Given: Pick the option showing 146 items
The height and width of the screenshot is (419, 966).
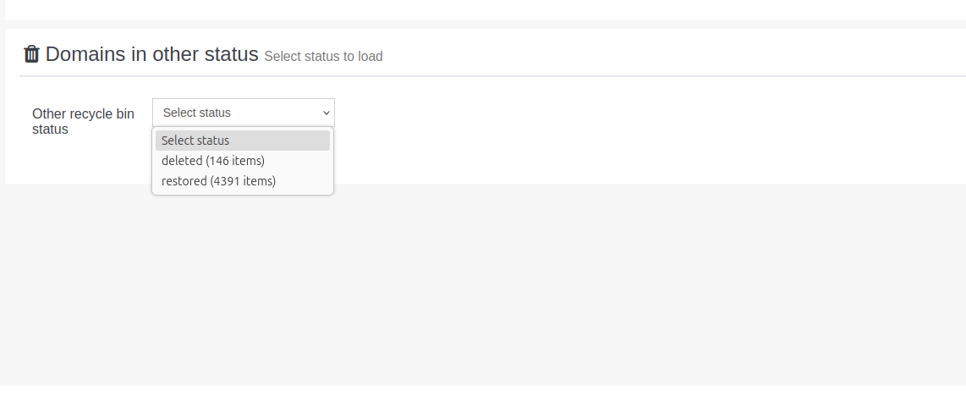Looking at the screenshot, I should point(213,161).
